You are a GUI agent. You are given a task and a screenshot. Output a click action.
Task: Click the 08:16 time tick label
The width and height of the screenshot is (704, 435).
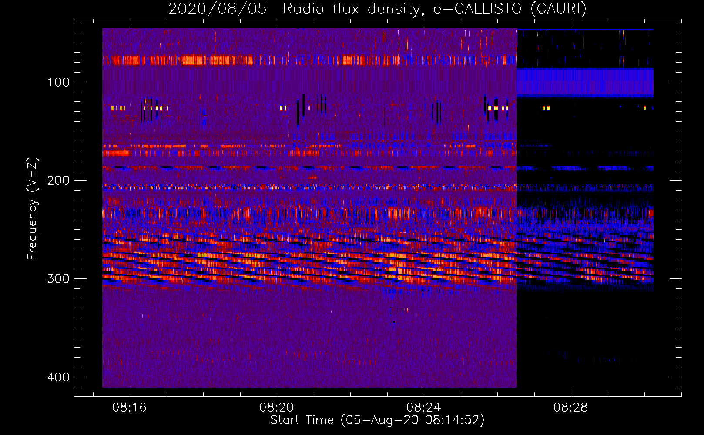129,408
